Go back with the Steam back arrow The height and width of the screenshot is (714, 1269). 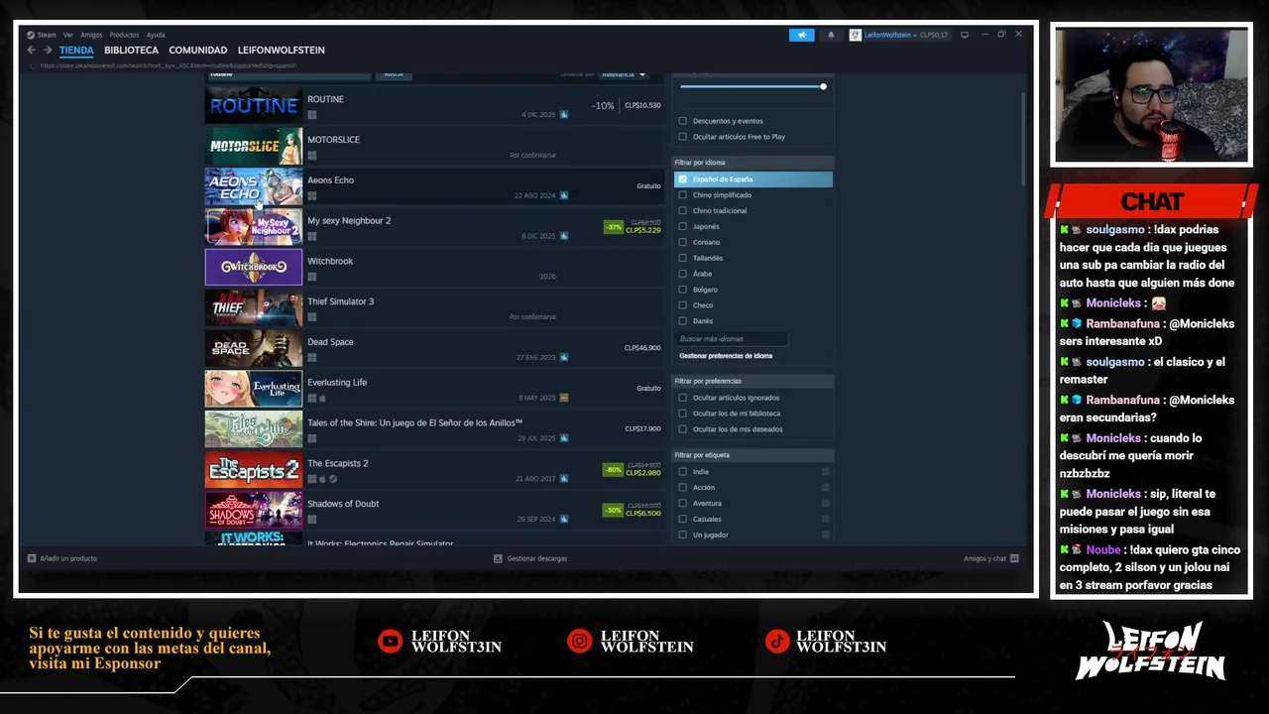(31, 50)
